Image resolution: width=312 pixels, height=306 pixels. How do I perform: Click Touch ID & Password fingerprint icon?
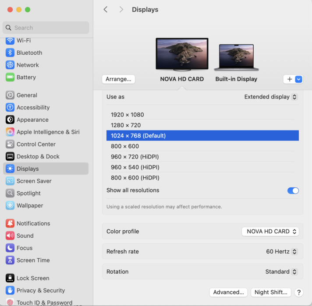click(x=10, y=302)
